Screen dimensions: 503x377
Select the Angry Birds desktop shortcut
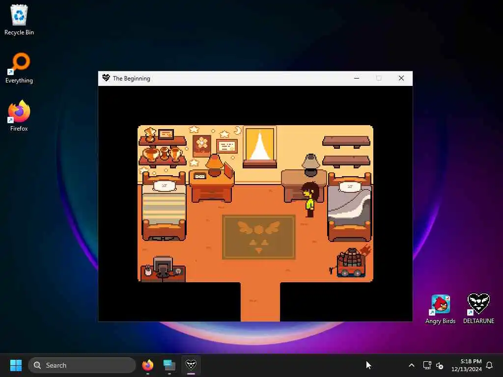(x=440, y=309)
